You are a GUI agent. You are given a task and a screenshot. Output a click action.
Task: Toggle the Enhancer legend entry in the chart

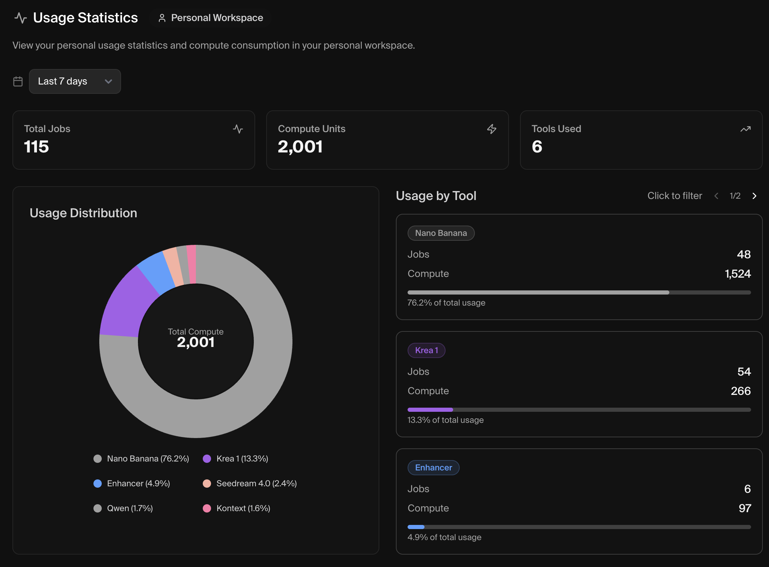click(x=138, y=483)
